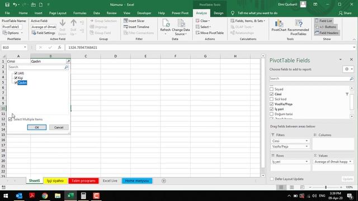This screenshot has width=358, height=201.
Task: Open the Vəzifə/Peşə dropdown in Filters area
Action: pyautogui.click(x=307, y=146)
